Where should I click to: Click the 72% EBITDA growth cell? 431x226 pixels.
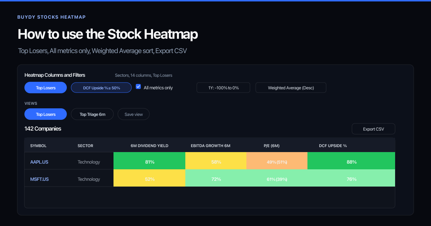coord(216,178)
